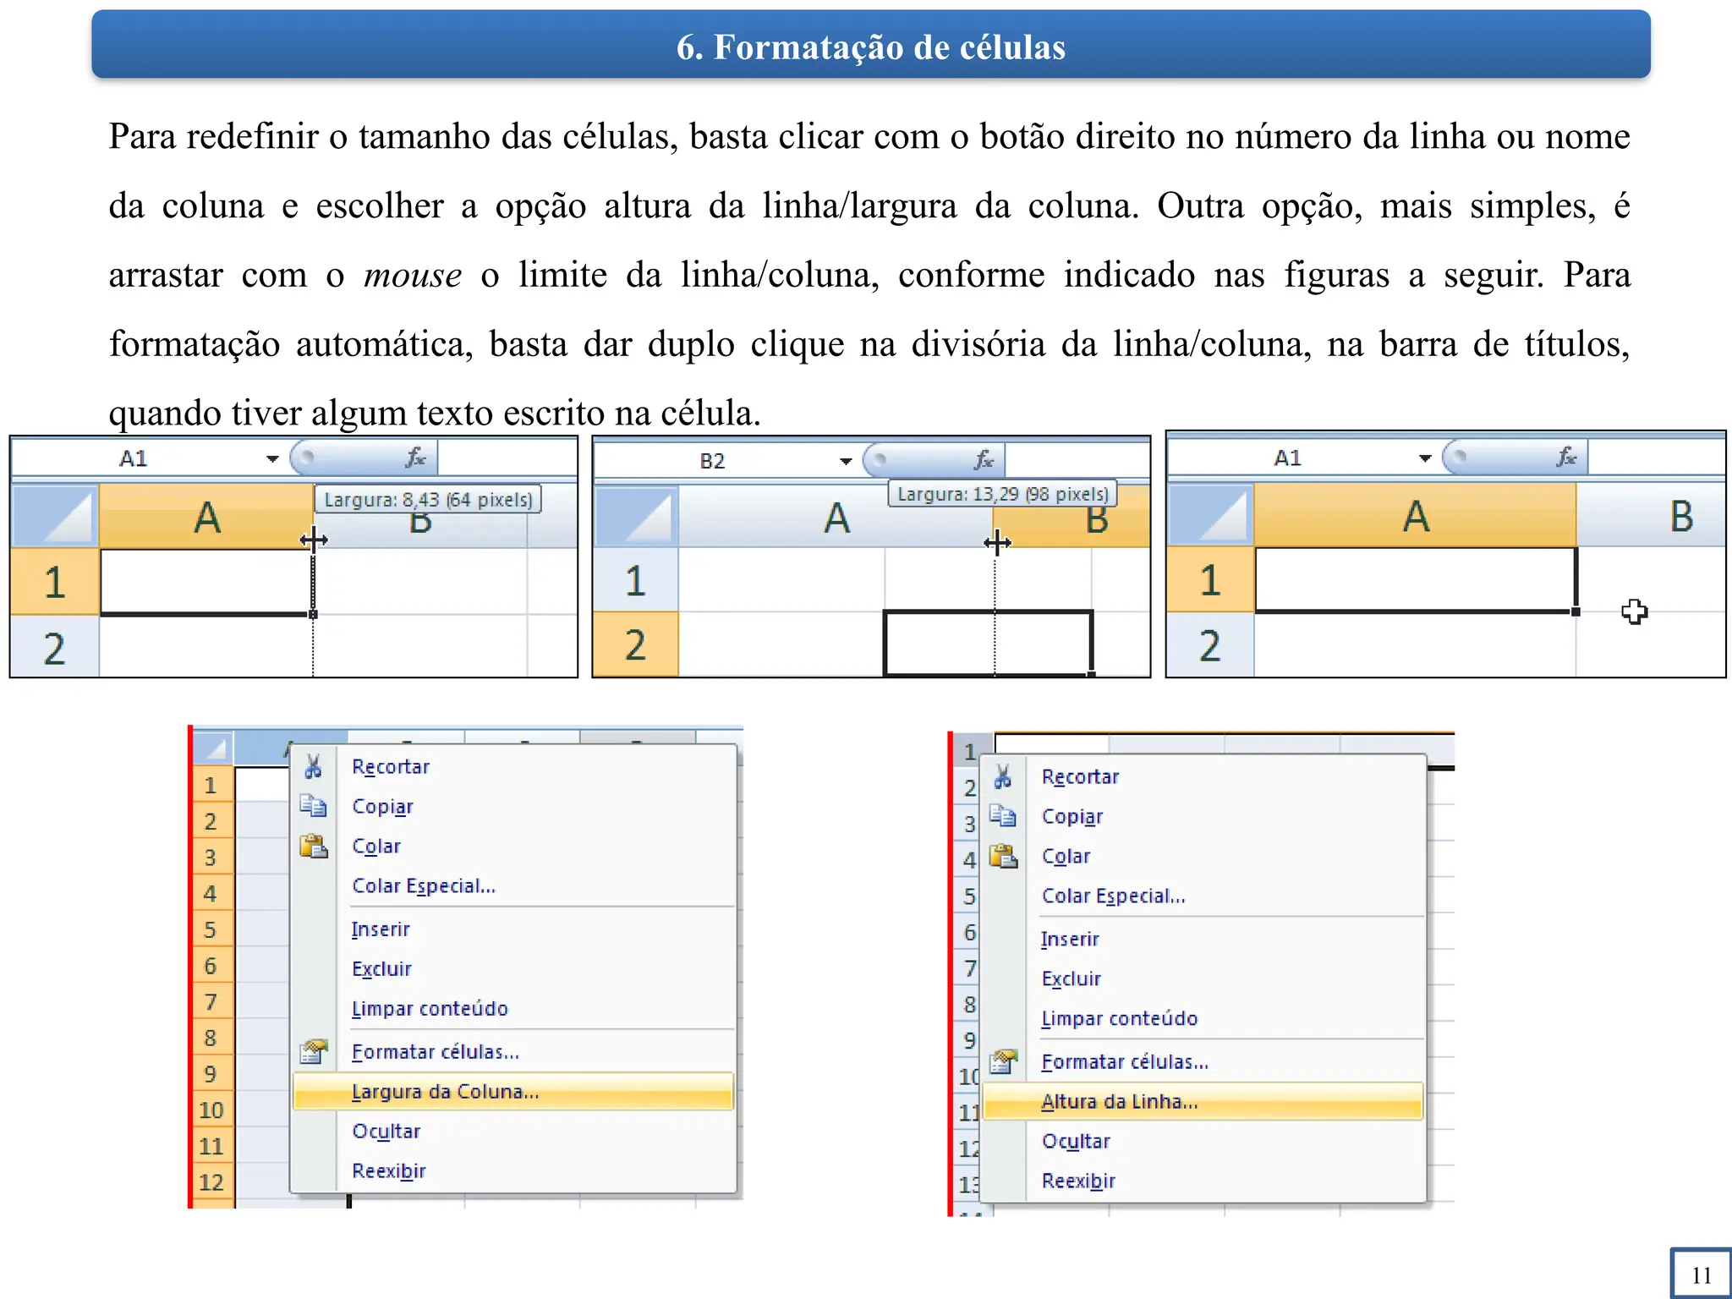
Task: Click the format cells icon in column context menu
Action: point(313,1051)
